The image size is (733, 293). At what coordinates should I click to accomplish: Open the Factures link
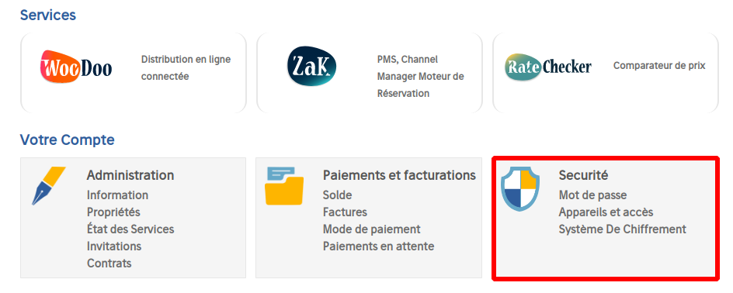click(345, 212)
